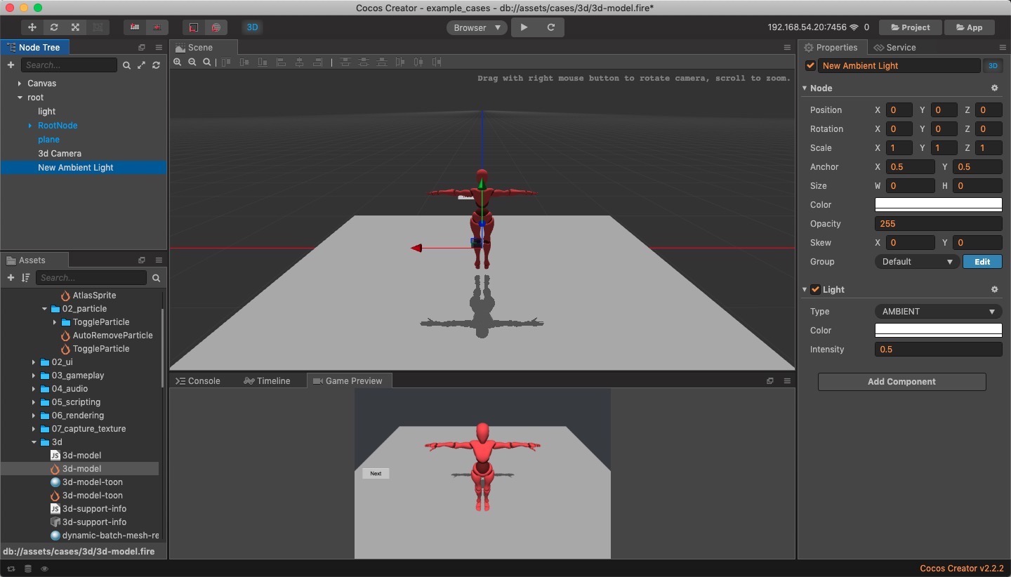The image size is (1011, 577).
Task: Toggle the 3D mode button
Action: [252, 27]
